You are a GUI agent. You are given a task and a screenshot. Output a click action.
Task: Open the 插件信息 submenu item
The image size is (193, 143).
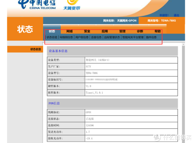151,37
